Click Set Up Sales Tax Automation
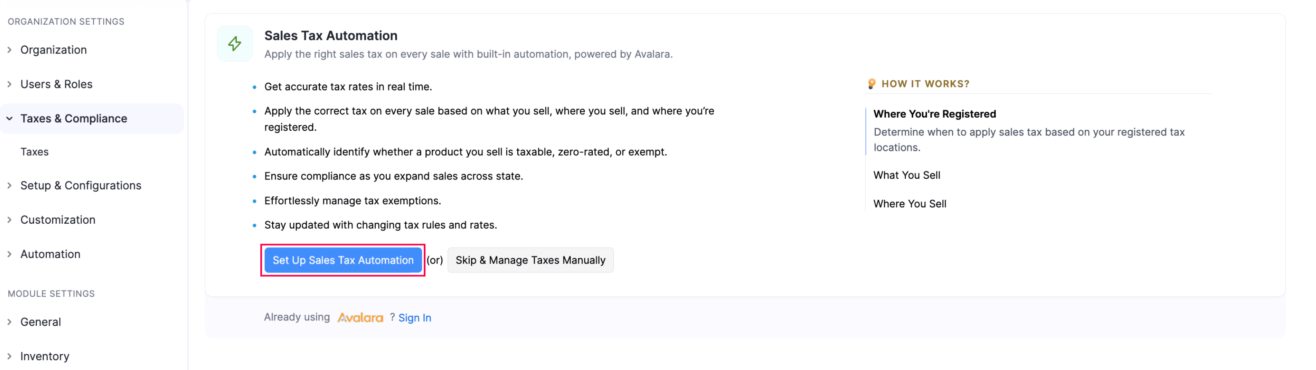This screenshot has width=1316, height=370. pos(343,260)
